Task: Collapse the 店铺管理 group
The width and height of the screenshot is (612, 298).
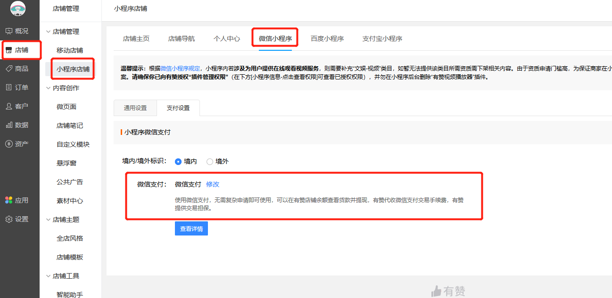Action: click(48, 31)
